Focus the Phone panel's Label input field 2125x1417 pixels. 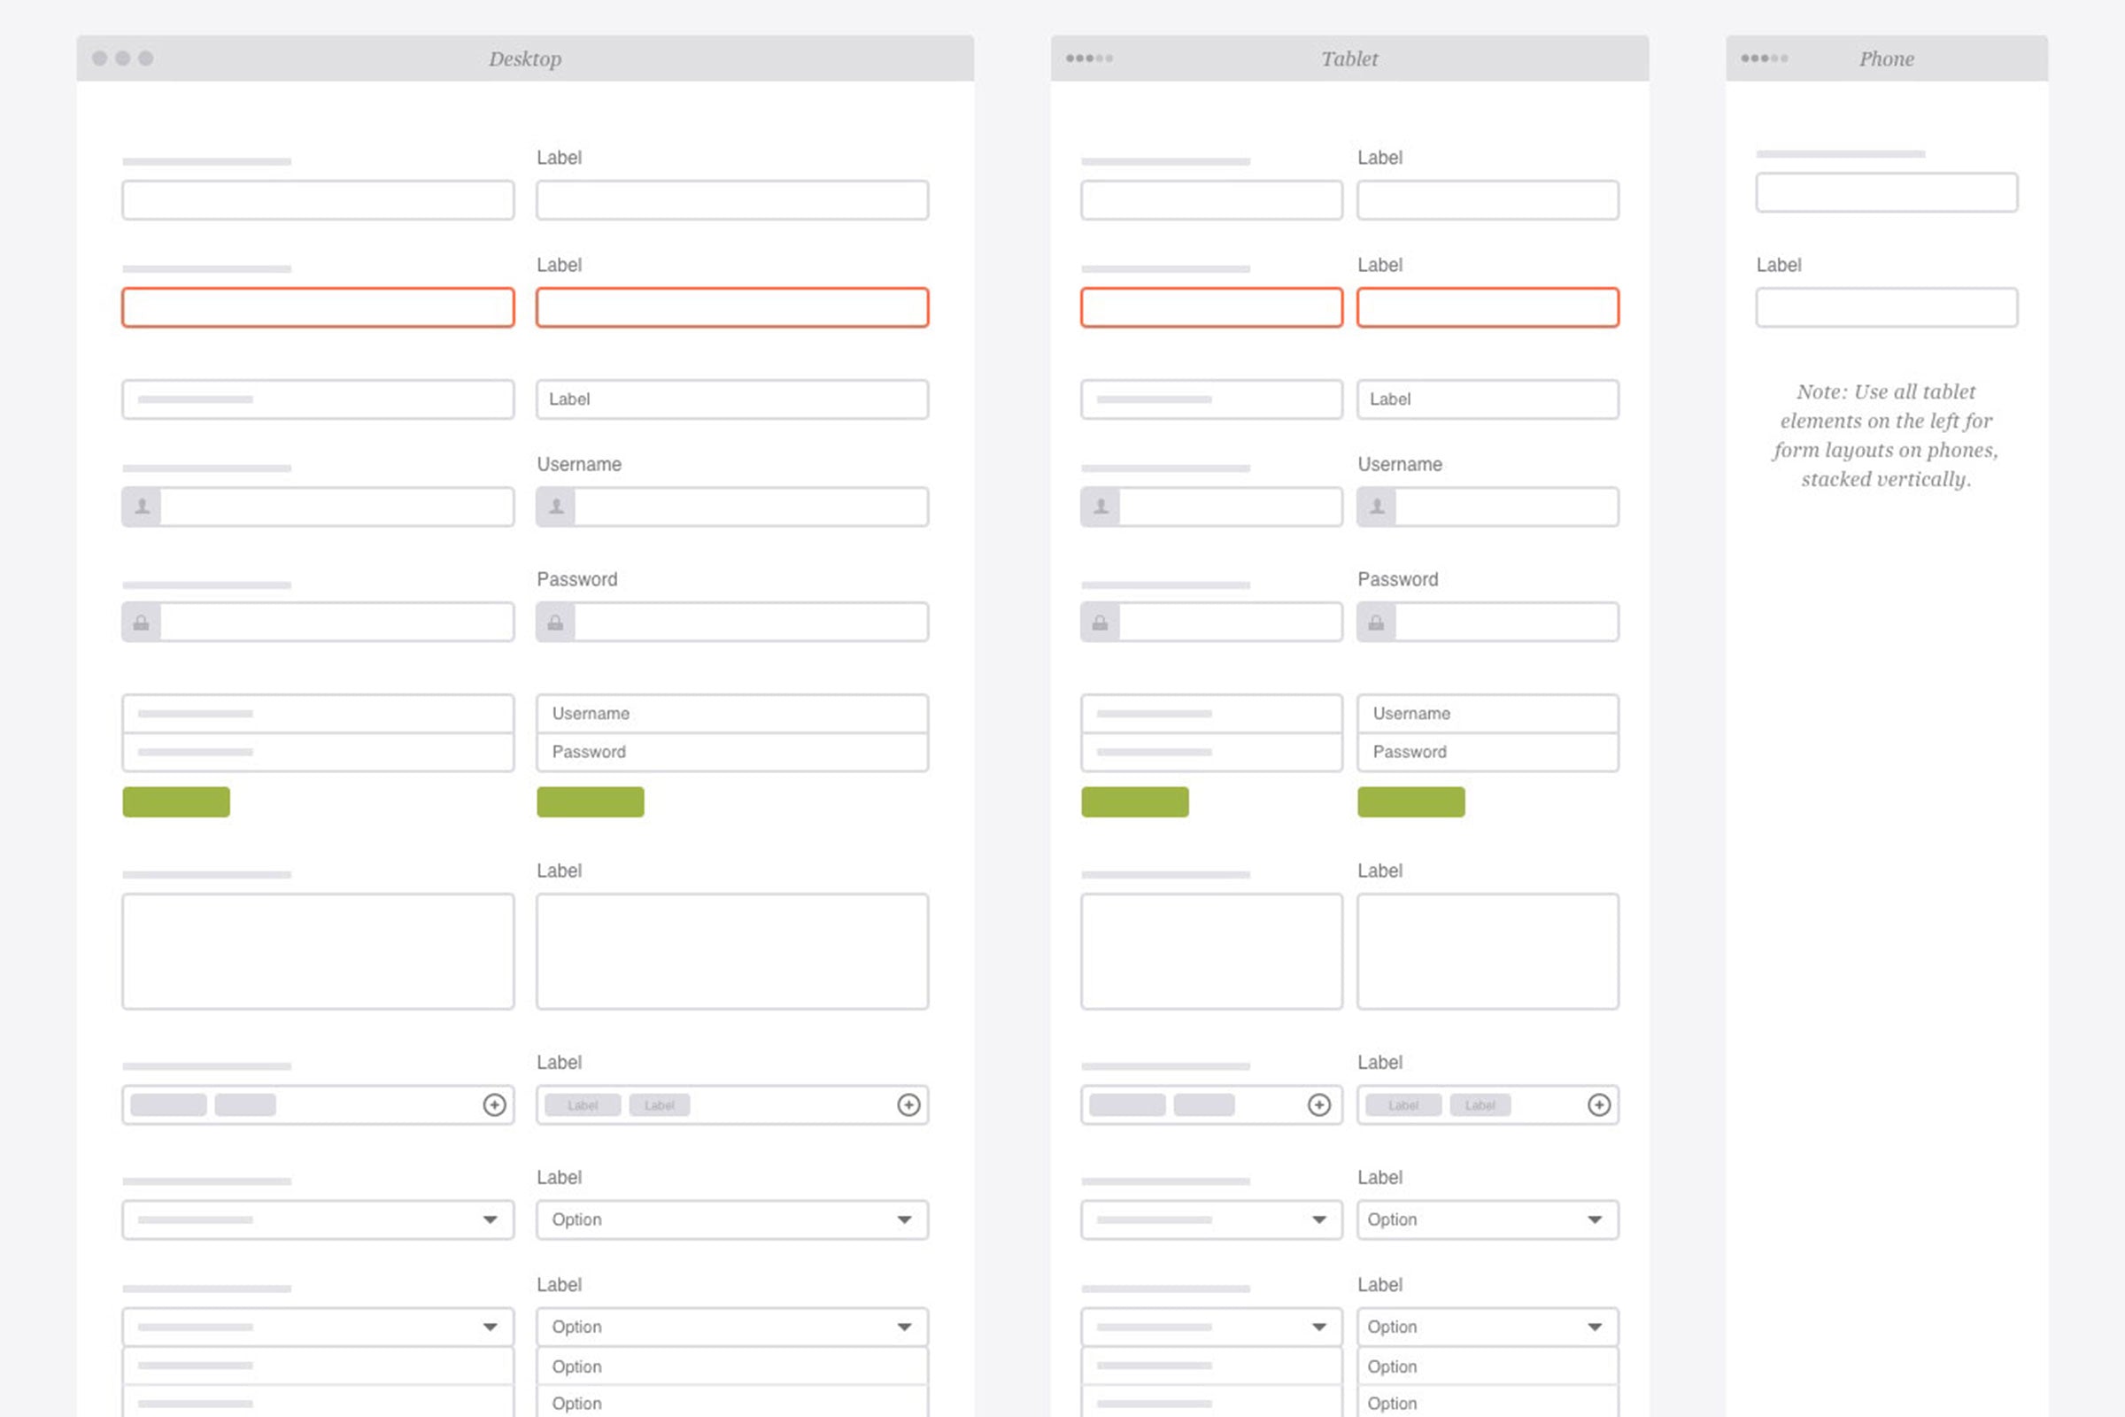point(1887,308)
